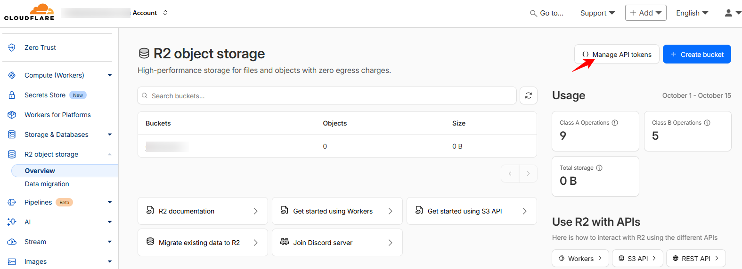
Task: Expand the Compute (Workers) section
Action: [109, 75]
